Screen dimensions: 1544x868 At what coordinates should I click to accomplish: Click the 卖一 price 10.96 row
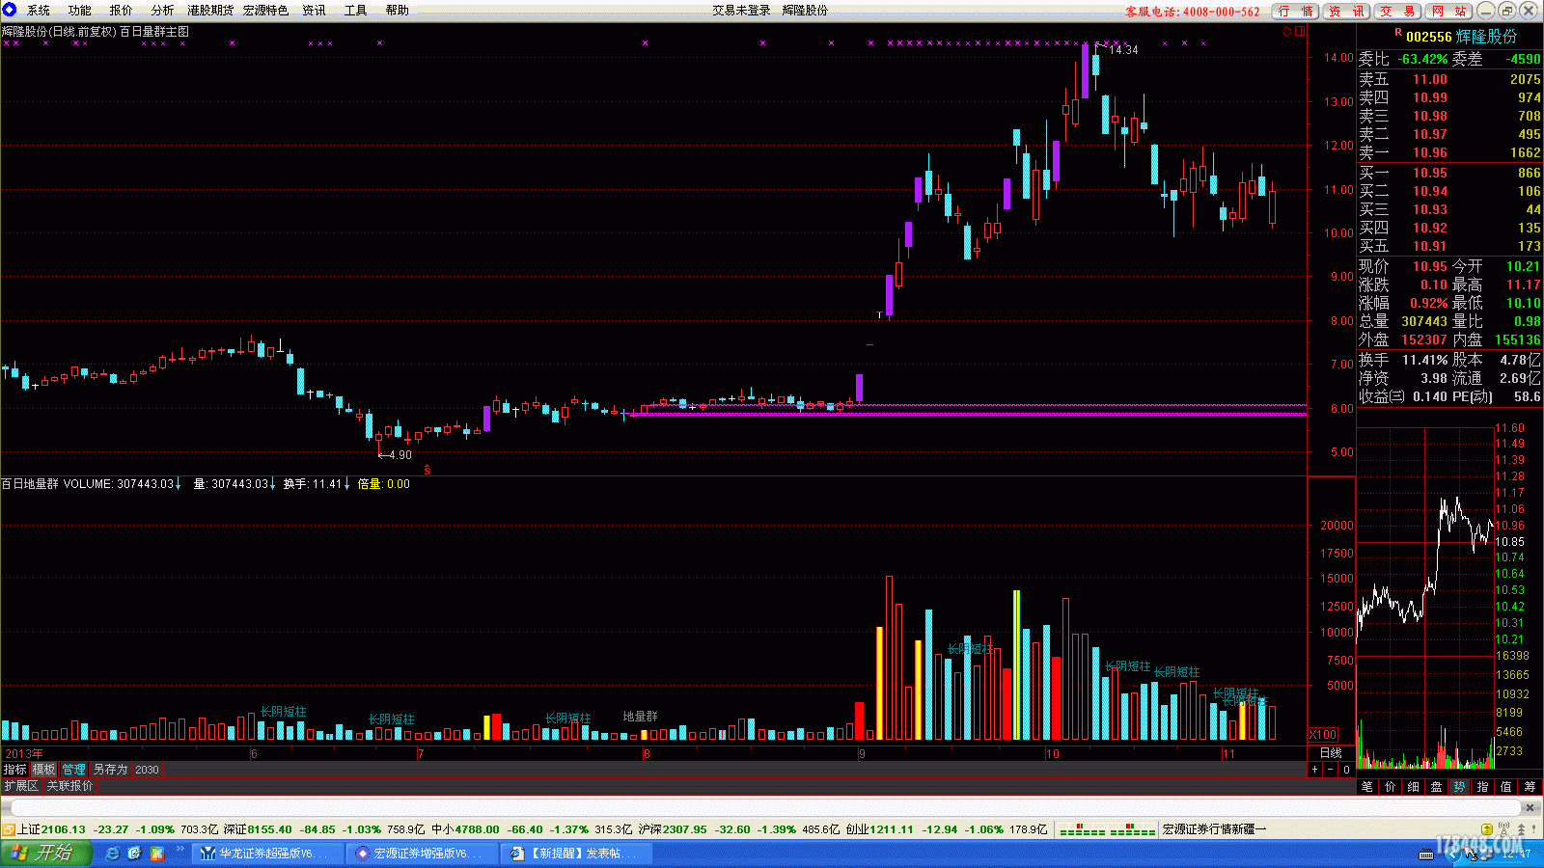coord(1449,152)
